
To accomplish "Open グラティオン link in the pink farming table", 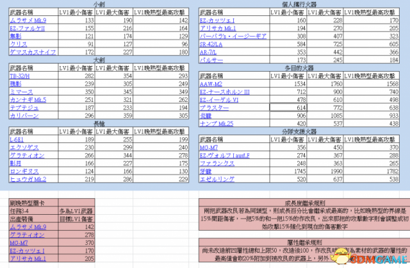I will (x=27, y=235).
